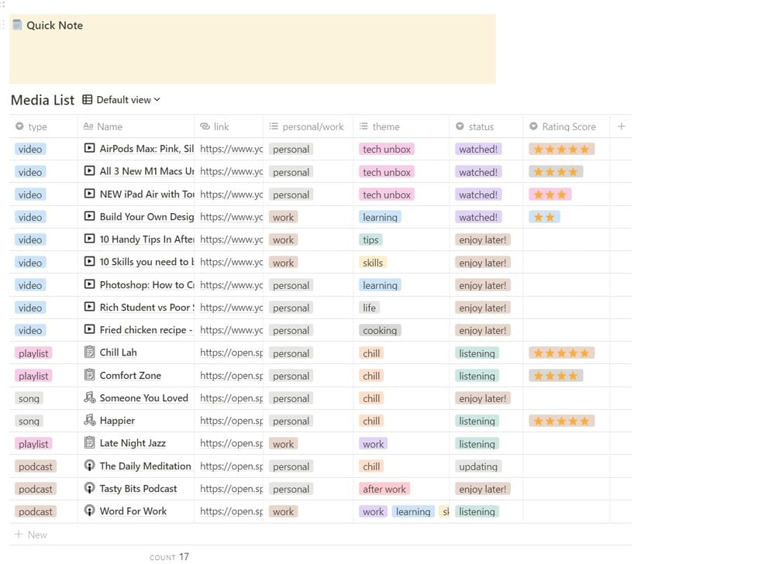Click the music icon beside Someone You Loved
Viewport: 779px width, 564px height.
pyautogui.click(x=89, y=398)
